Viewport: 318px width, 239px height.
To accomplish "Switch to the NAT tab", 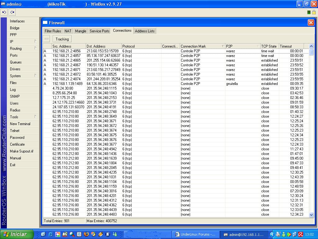I will tap(68, 31).
